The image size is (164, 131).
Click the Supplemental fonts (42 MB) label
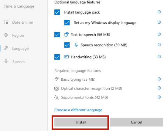click(84, 97)
